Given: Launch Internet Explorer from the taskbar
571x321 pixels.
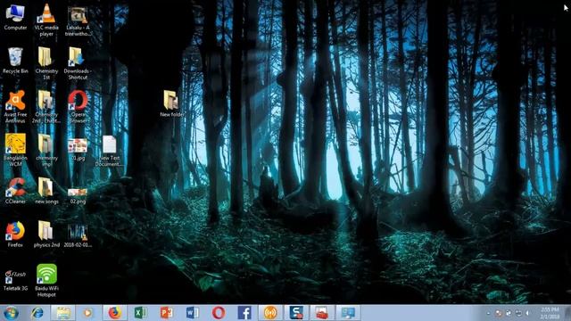Looking at the screenshot, I should tap(37, 313).
